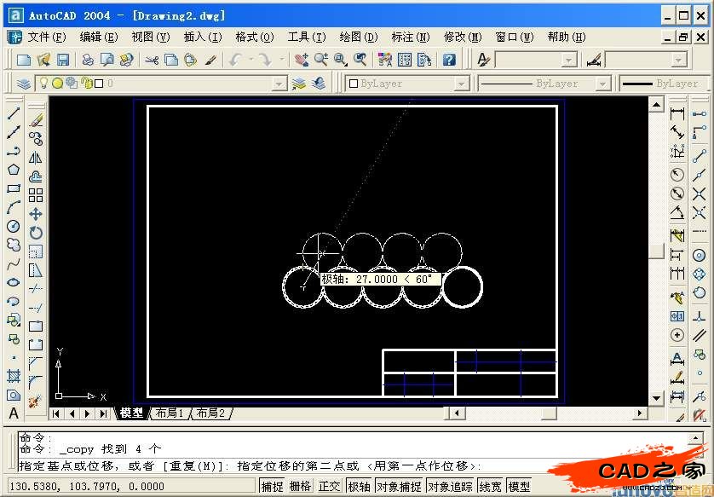Image resolution: width=714 pixels, height=497 pixels.
Task: Select the Multiline Text tool
Action: pyautogui.click(x=14, y=413)
